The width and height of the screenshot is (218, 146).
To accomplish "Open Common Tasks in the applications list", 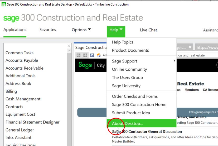I will [x=20, y=53].
